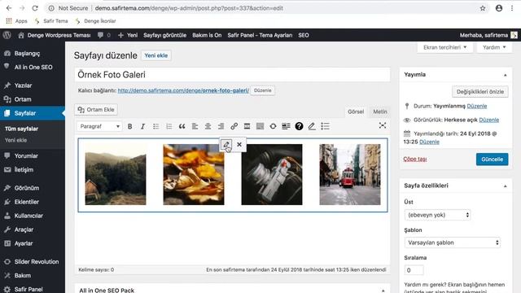
Task: Switch to the Metin editor tab
Action: coord(380,112)
